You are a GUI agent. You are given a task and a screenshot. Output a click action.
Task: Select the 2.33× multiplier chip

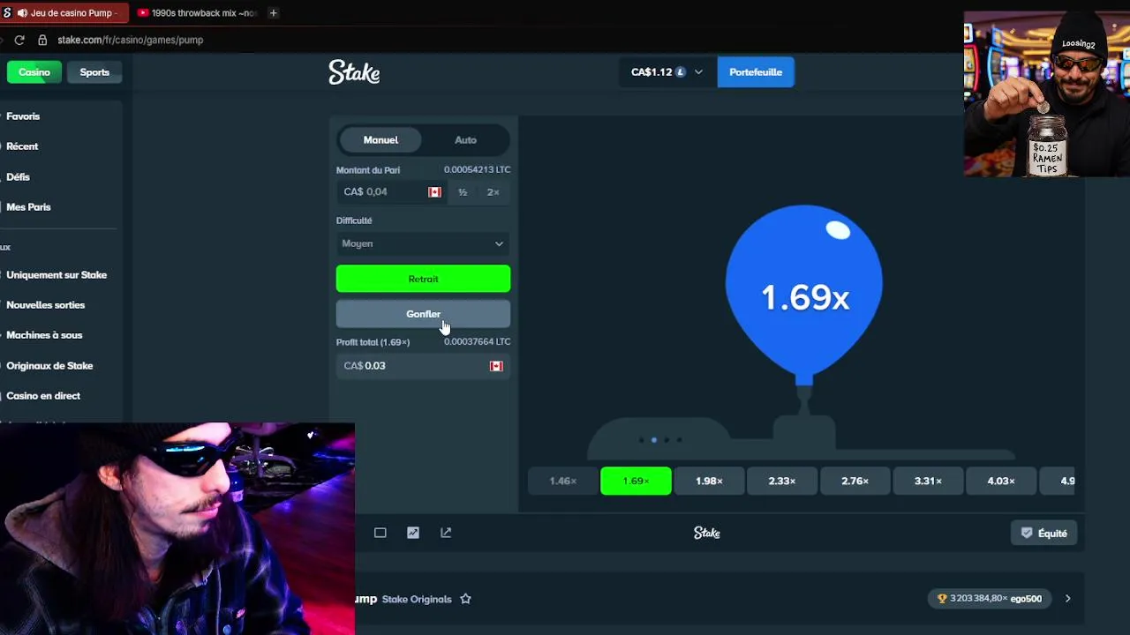(x=782, y=482)
